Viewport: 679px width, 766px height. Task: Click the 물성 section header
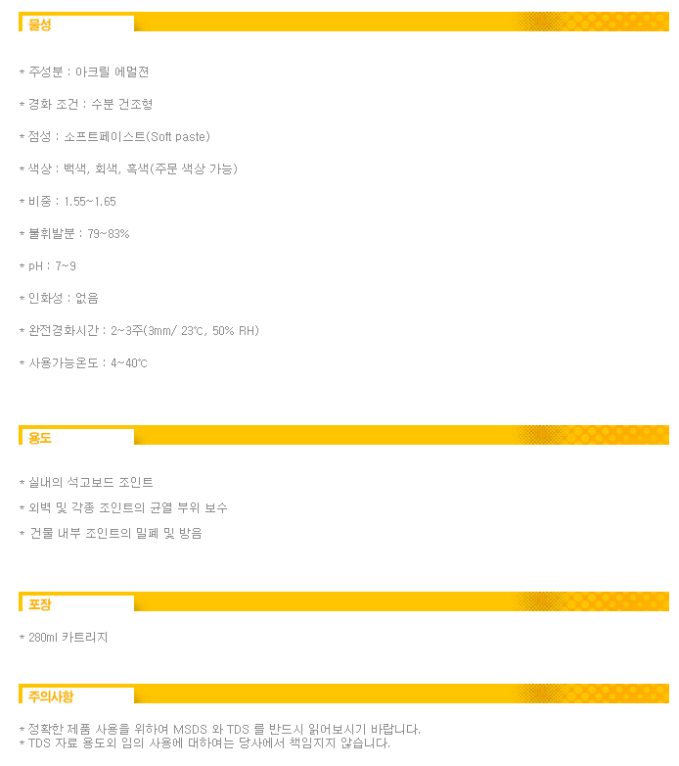(40, 24)
